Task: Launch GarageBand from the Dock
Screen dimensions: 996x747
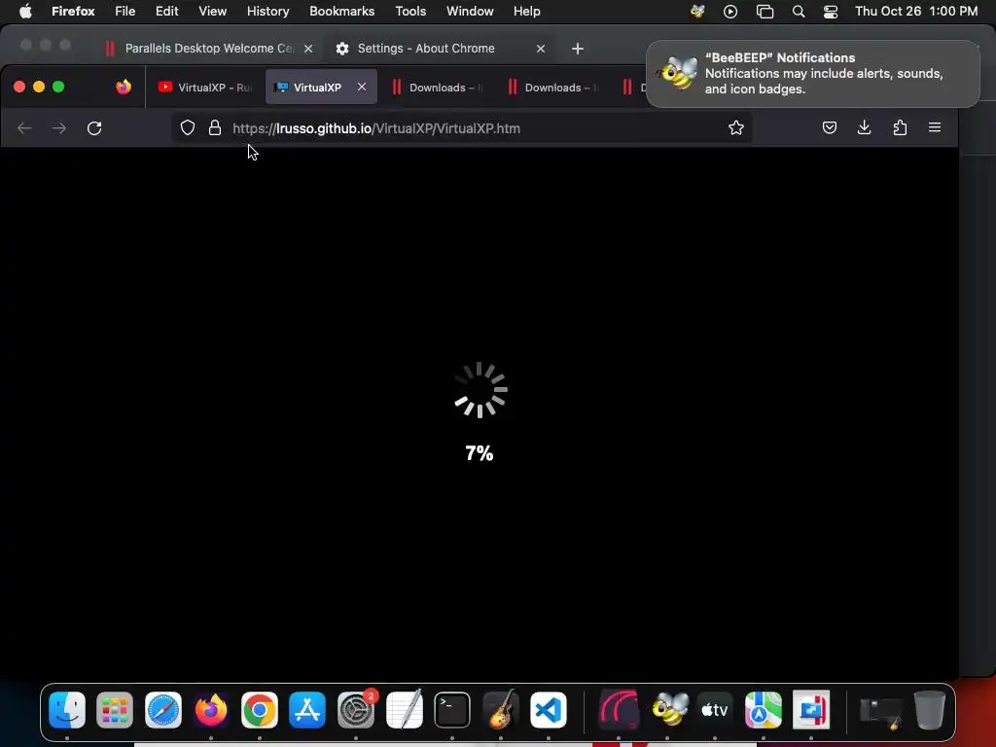Action: (501, 709)
